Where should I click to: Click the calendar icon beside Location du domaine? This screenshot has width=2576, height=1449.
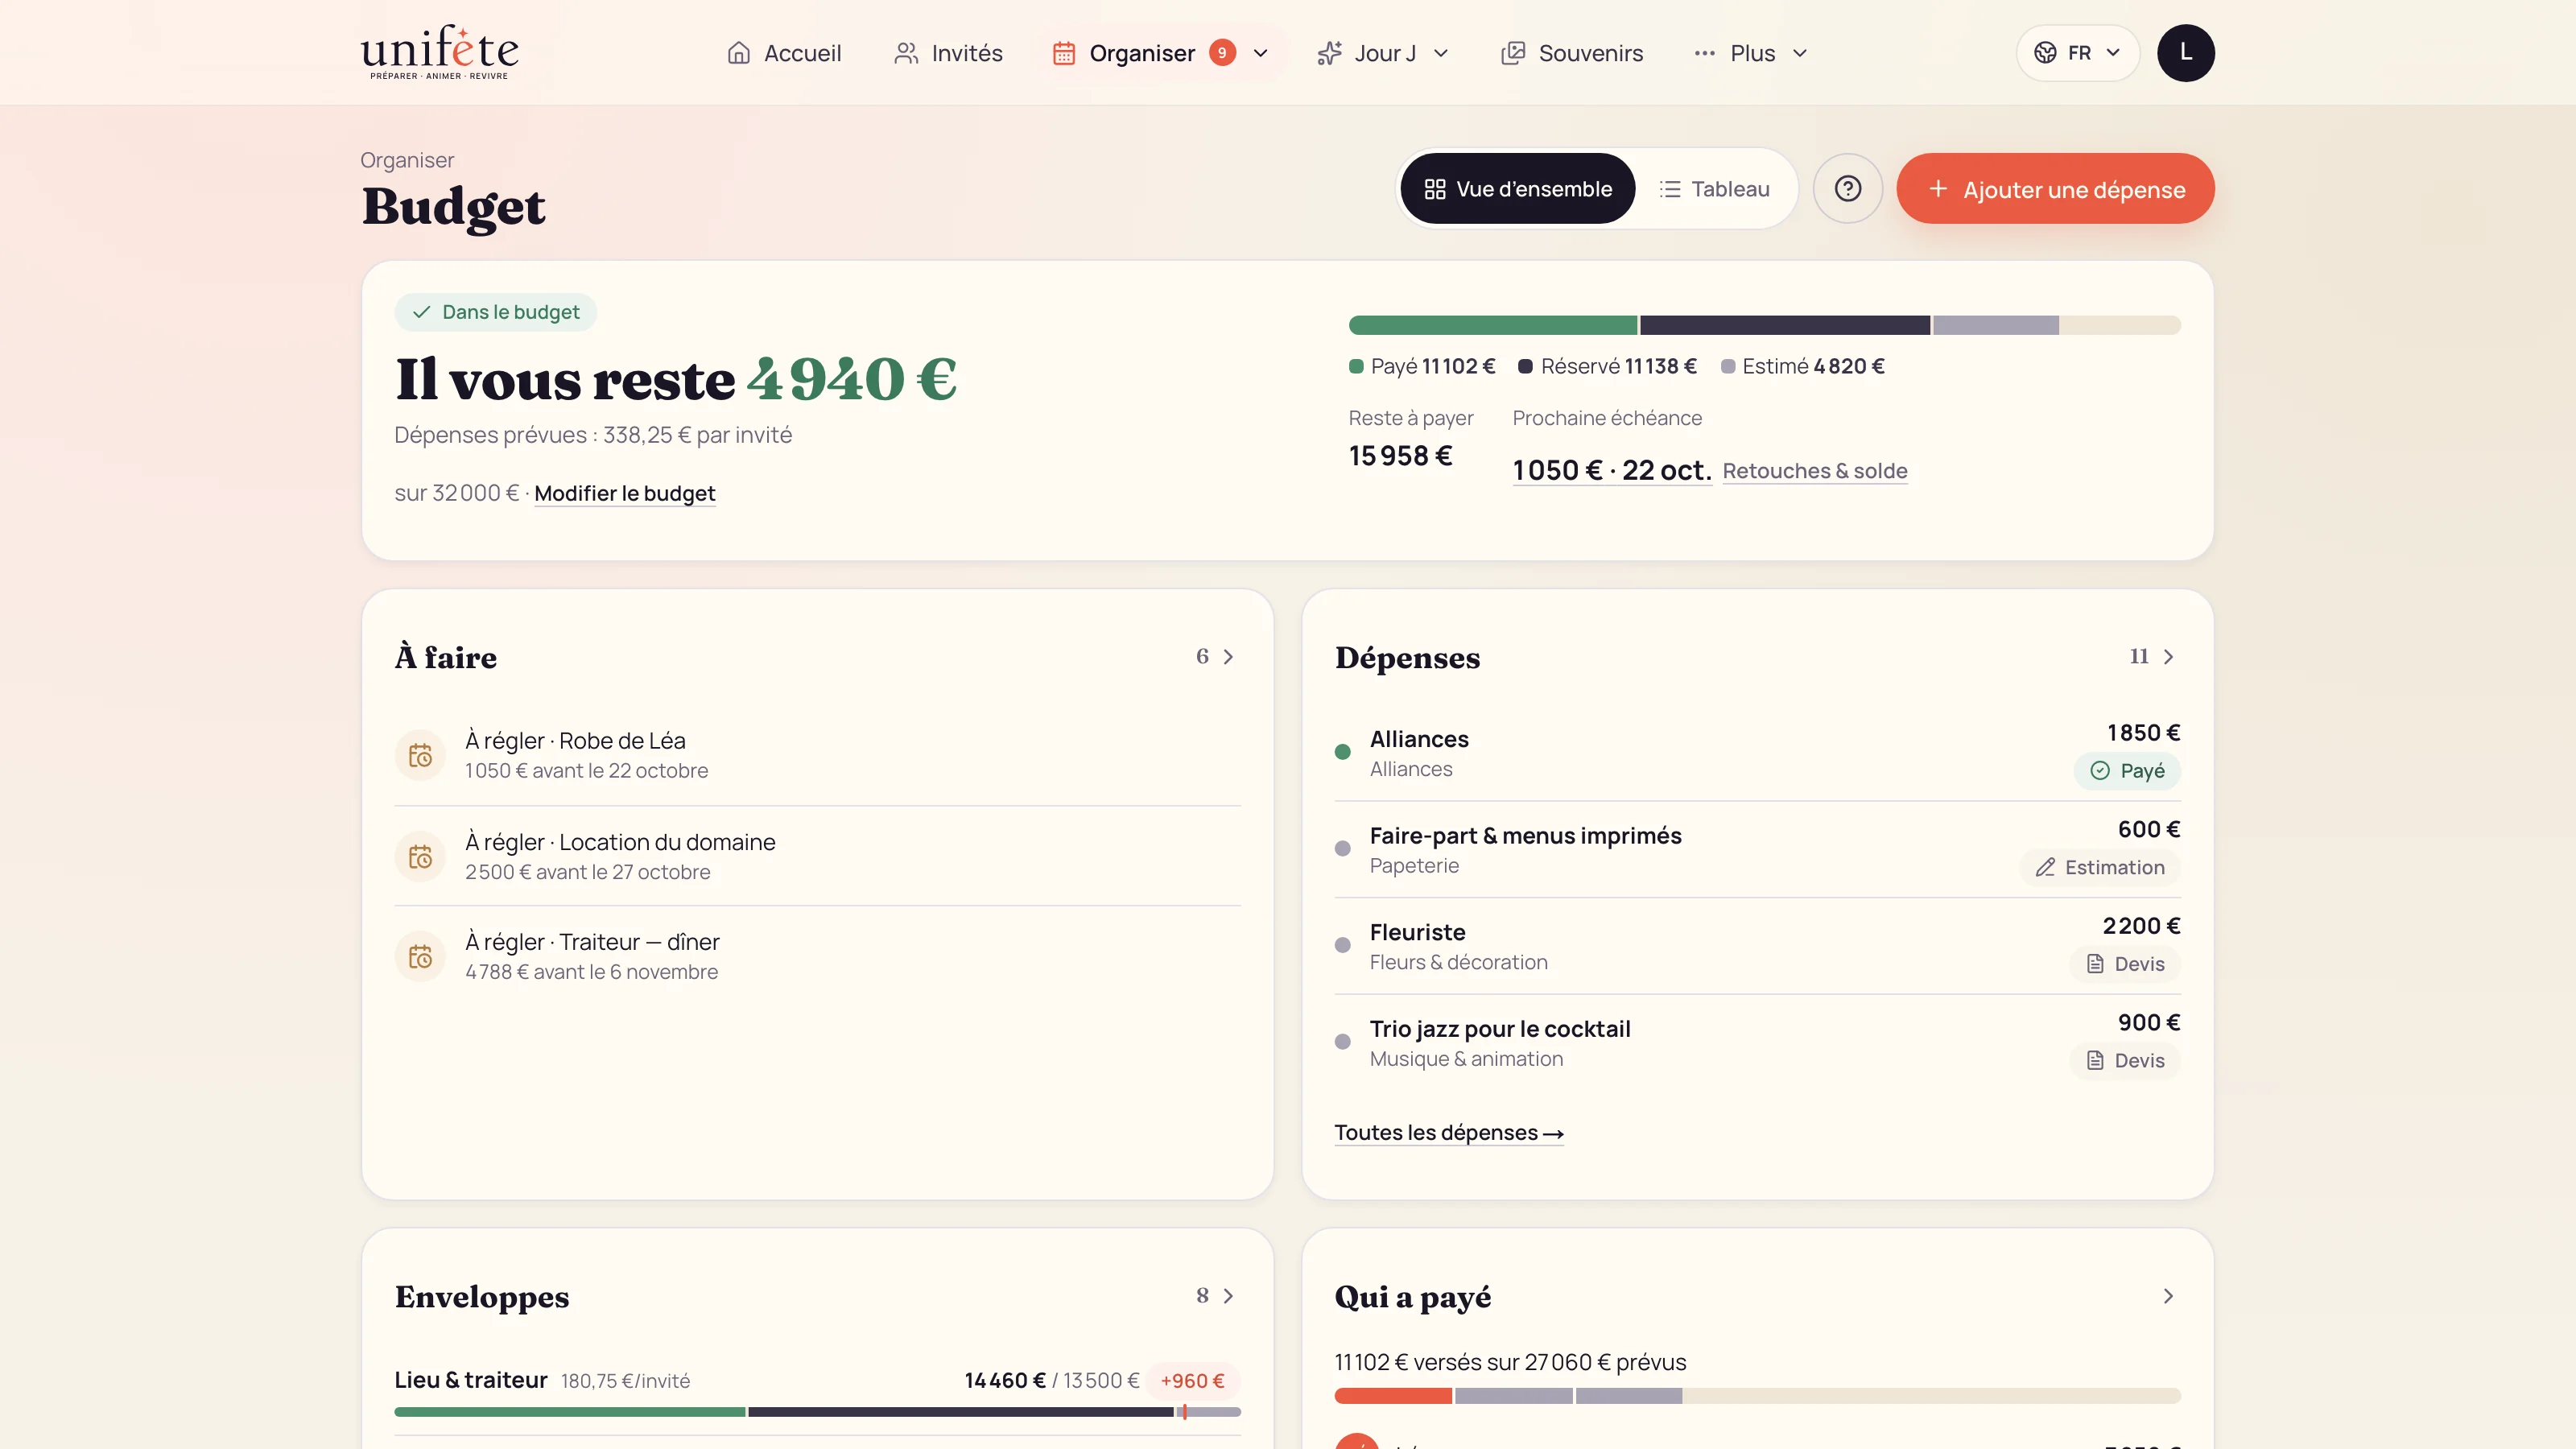coord(420,856)
